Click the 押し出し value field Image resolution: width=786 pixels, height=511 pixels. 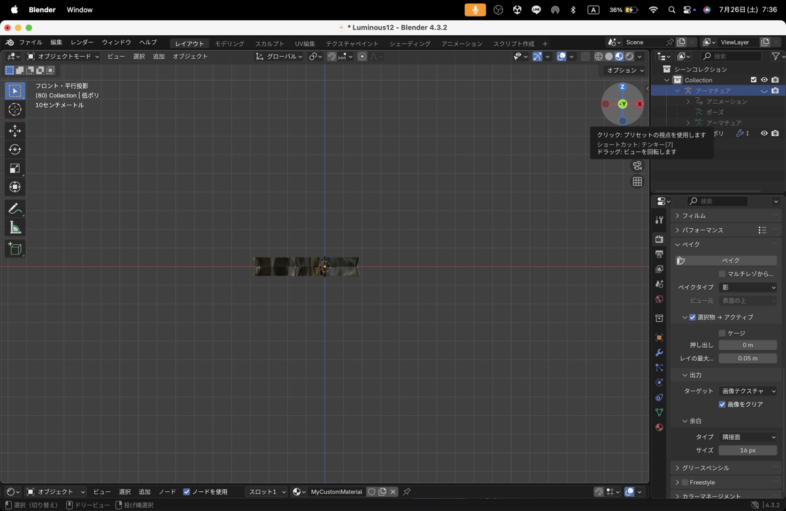(x=748, y=345)
